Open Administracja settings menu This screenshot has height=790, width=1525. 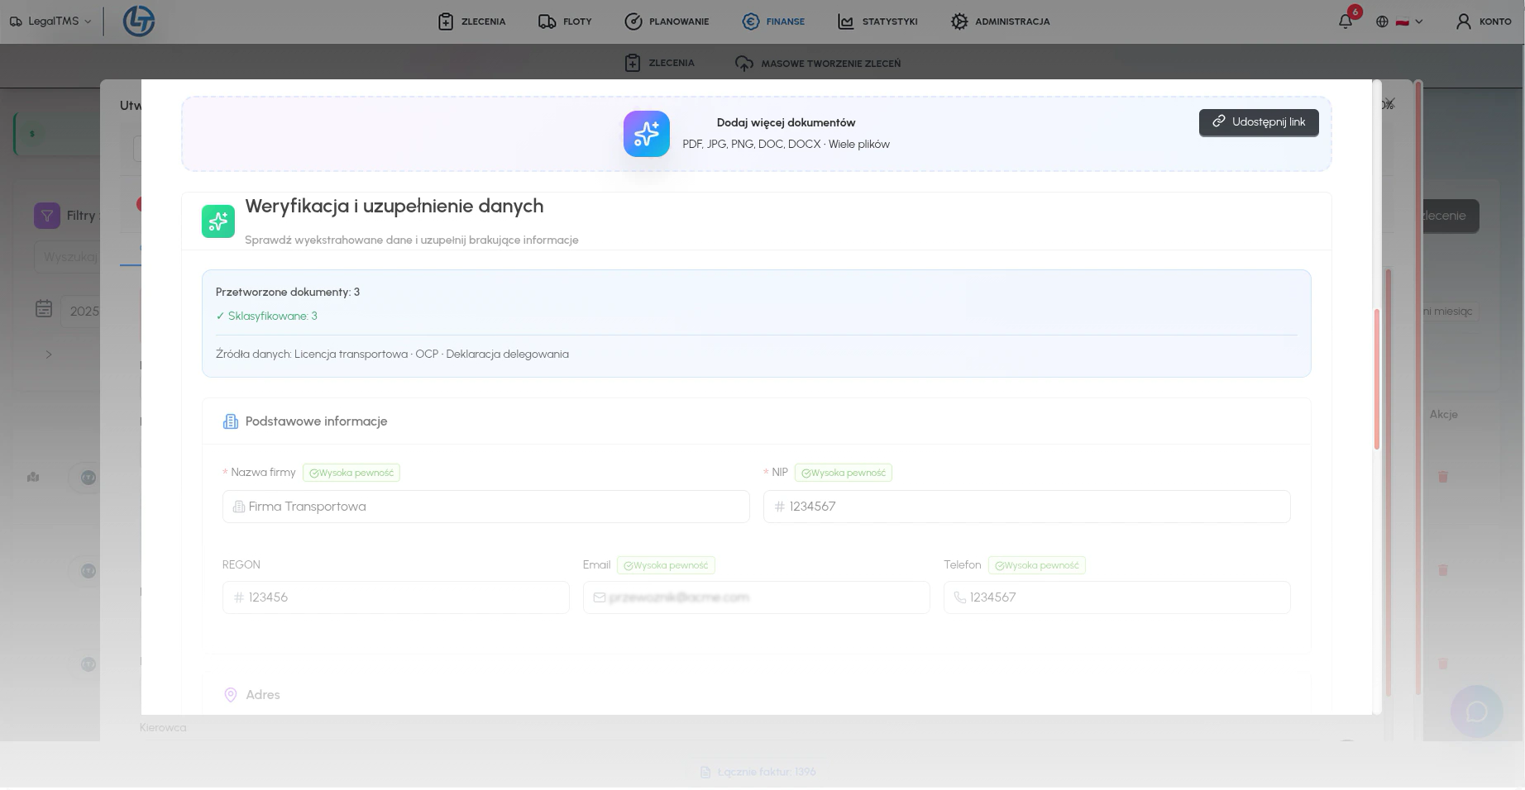(x=1000, y=21)
